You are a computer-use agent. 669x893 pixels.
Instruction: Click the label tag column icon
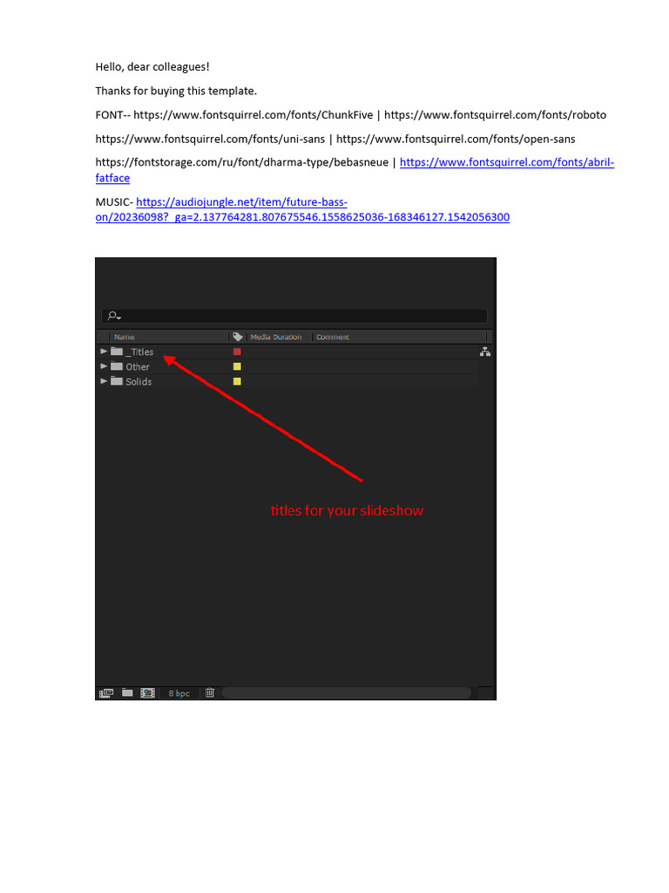(238, 337)
